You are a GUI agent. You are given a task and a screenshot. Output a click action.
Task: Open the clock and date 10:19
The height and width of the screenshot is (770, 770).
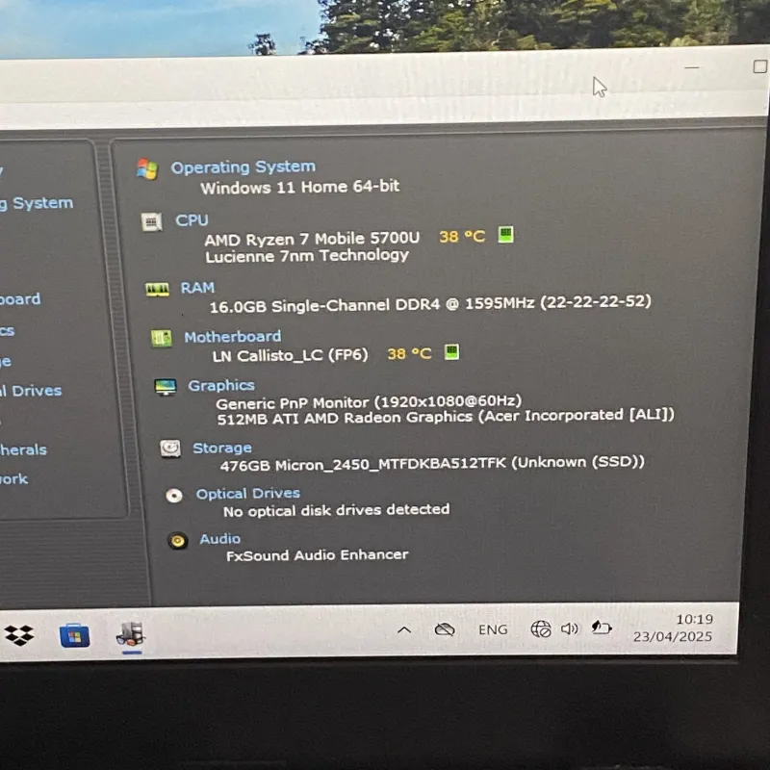673,628
